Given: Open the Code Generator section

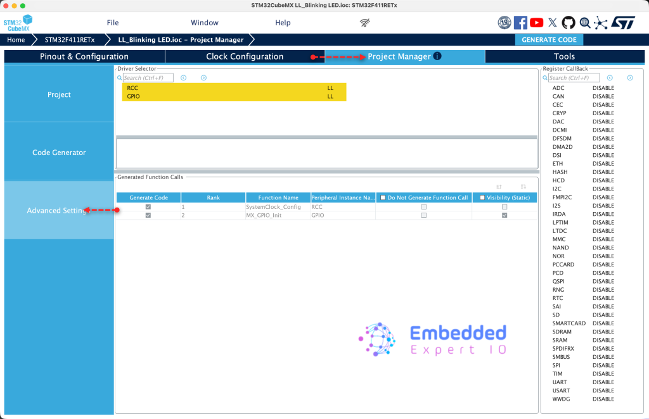Looking at the screenshot, I should 59,153.
